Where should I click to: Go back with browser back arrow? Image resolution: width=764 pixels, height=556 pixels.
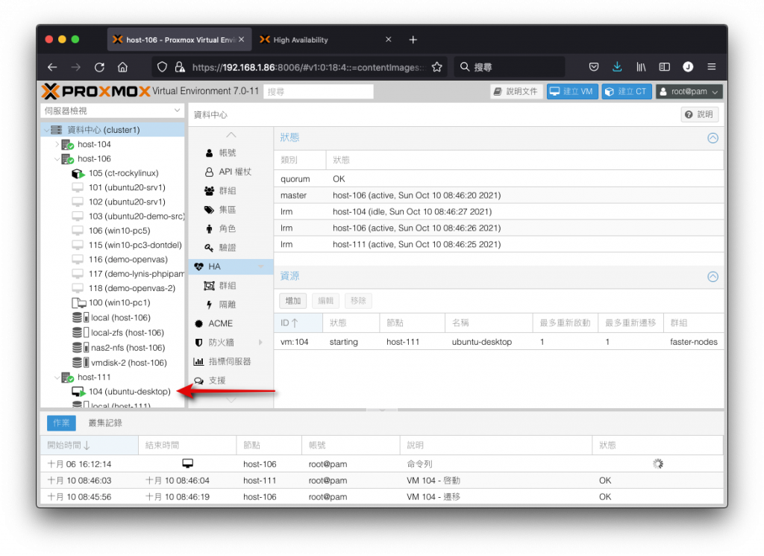tap(52, 67)
